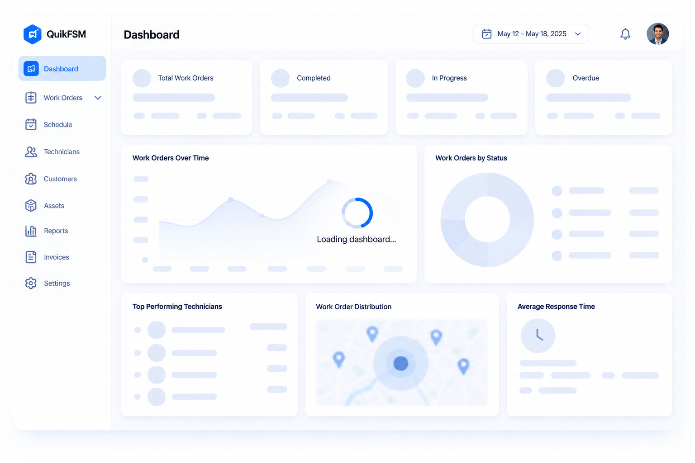Viewport: 695px width, 463px height.
Task: Click the Work Orders Over Time heading
Action: (x=171, y=158)
